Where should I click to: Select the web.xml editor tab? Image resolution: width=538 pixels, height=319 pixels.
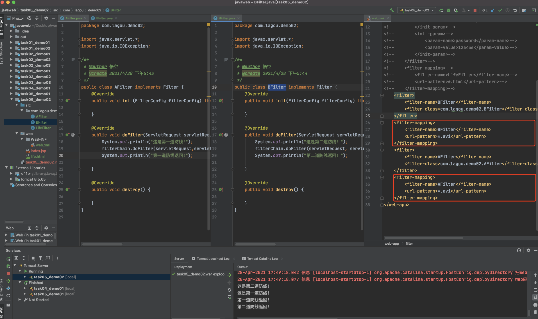(x=378, y=18)
